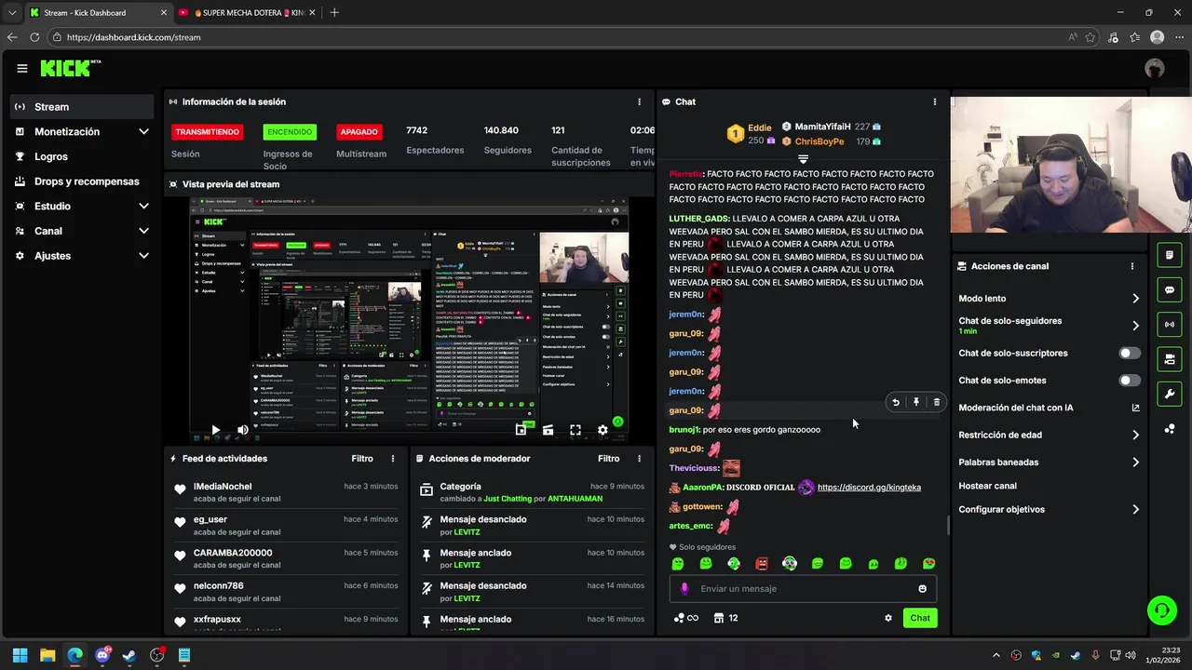Open Discord from the taskbar
Viewport: 1192px width, 670px height.
tap(102, 655)
